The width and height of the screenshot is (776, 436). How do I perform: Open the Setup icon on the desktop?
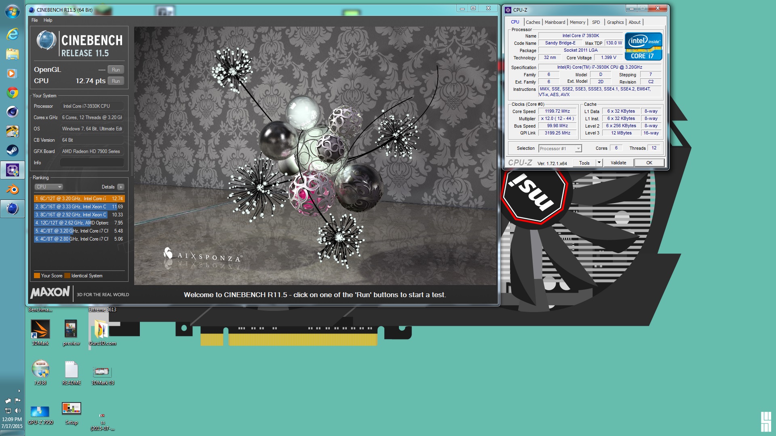coord(71,413)
